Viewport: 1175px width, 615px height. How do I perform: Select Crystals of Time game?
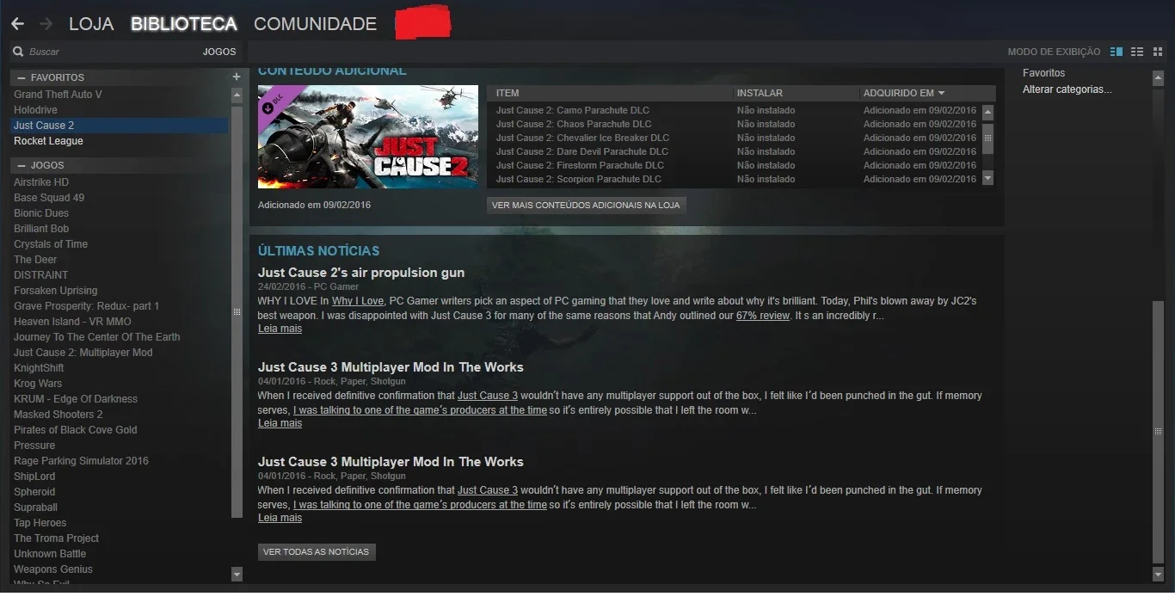click(x=51, y=244)
